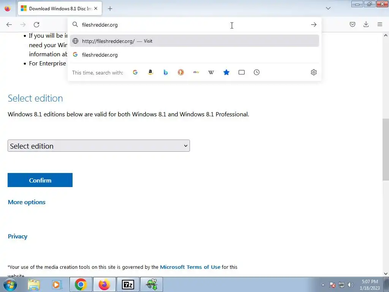Open the Windows Start menu
Screen dimensions: 389x292
(x=10, y=284)
